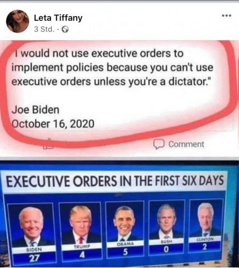Click the Joe Biden October 16, 2020 text
The width and height of the screenshot is (239, 268).
(53, 117)
